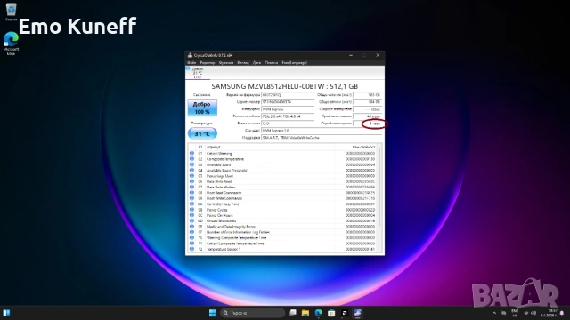The height and width of the screenshot is (320, 570).
Task: Click the status icon for Data Units Written
Action: point(192,188)
